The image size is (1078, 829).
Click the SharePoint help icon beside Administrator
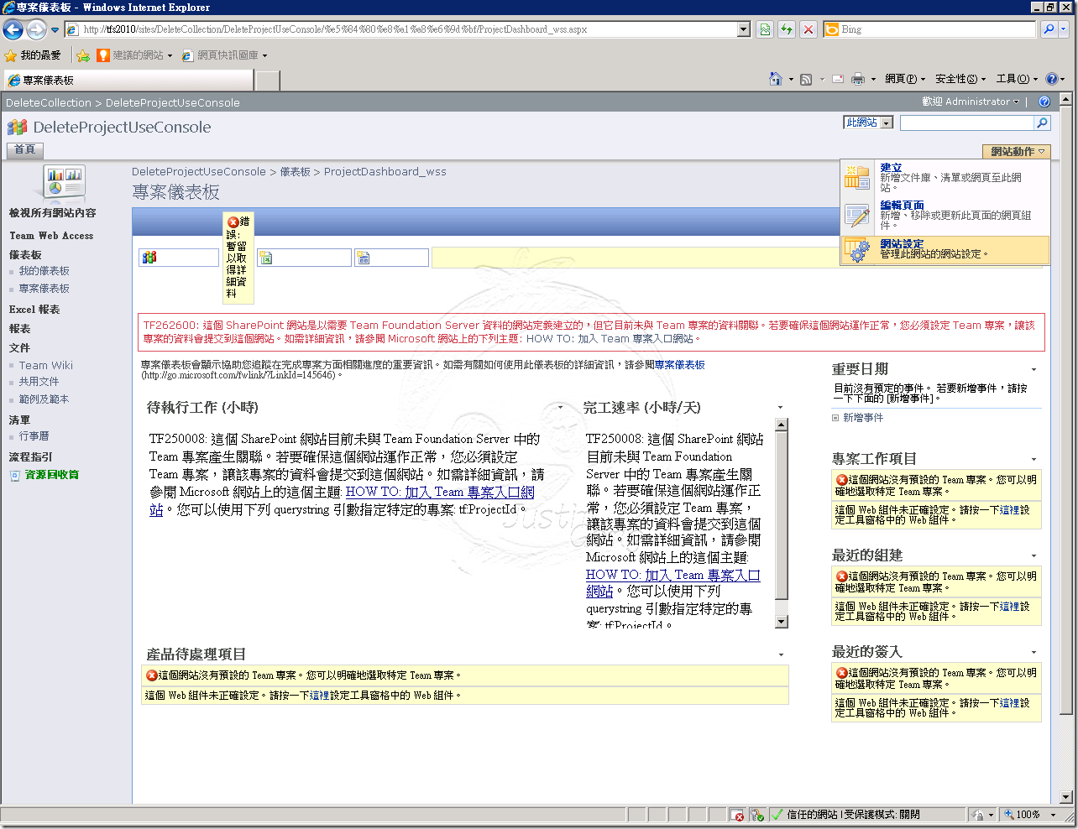[1044, 102]
